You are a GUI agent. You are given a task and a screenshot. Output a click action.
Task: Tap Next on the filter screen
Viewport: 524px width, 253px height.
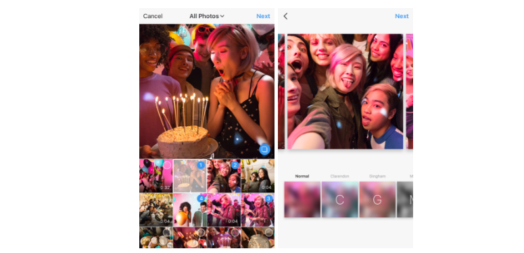(402, 16)
